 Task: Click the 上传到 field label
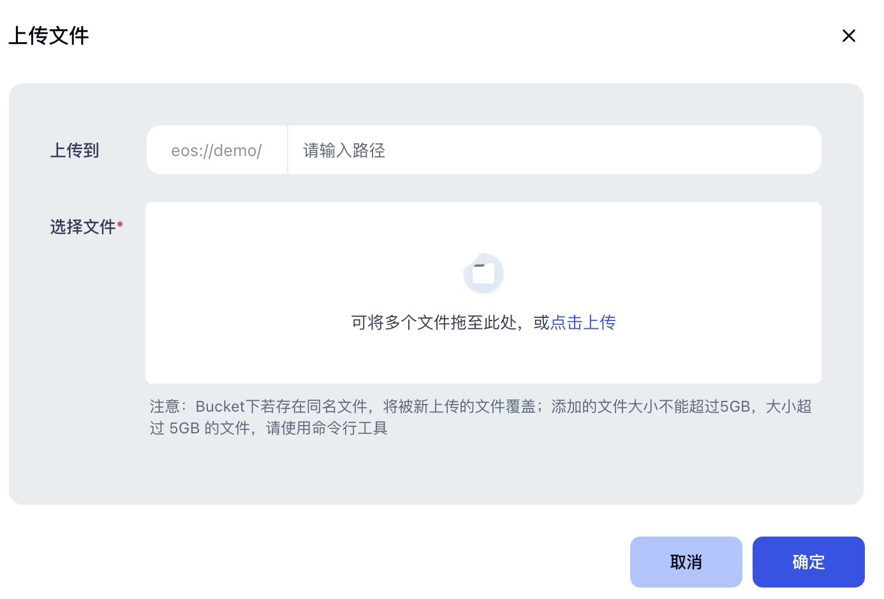75,150
